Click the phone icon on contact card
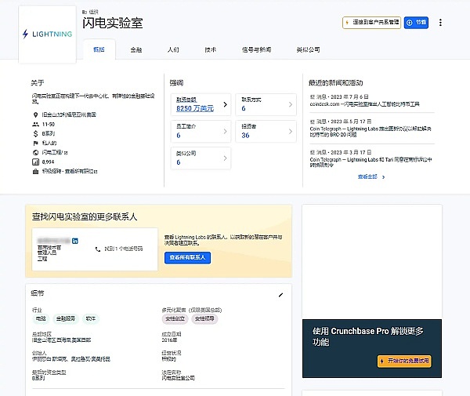 coord(98,249)
